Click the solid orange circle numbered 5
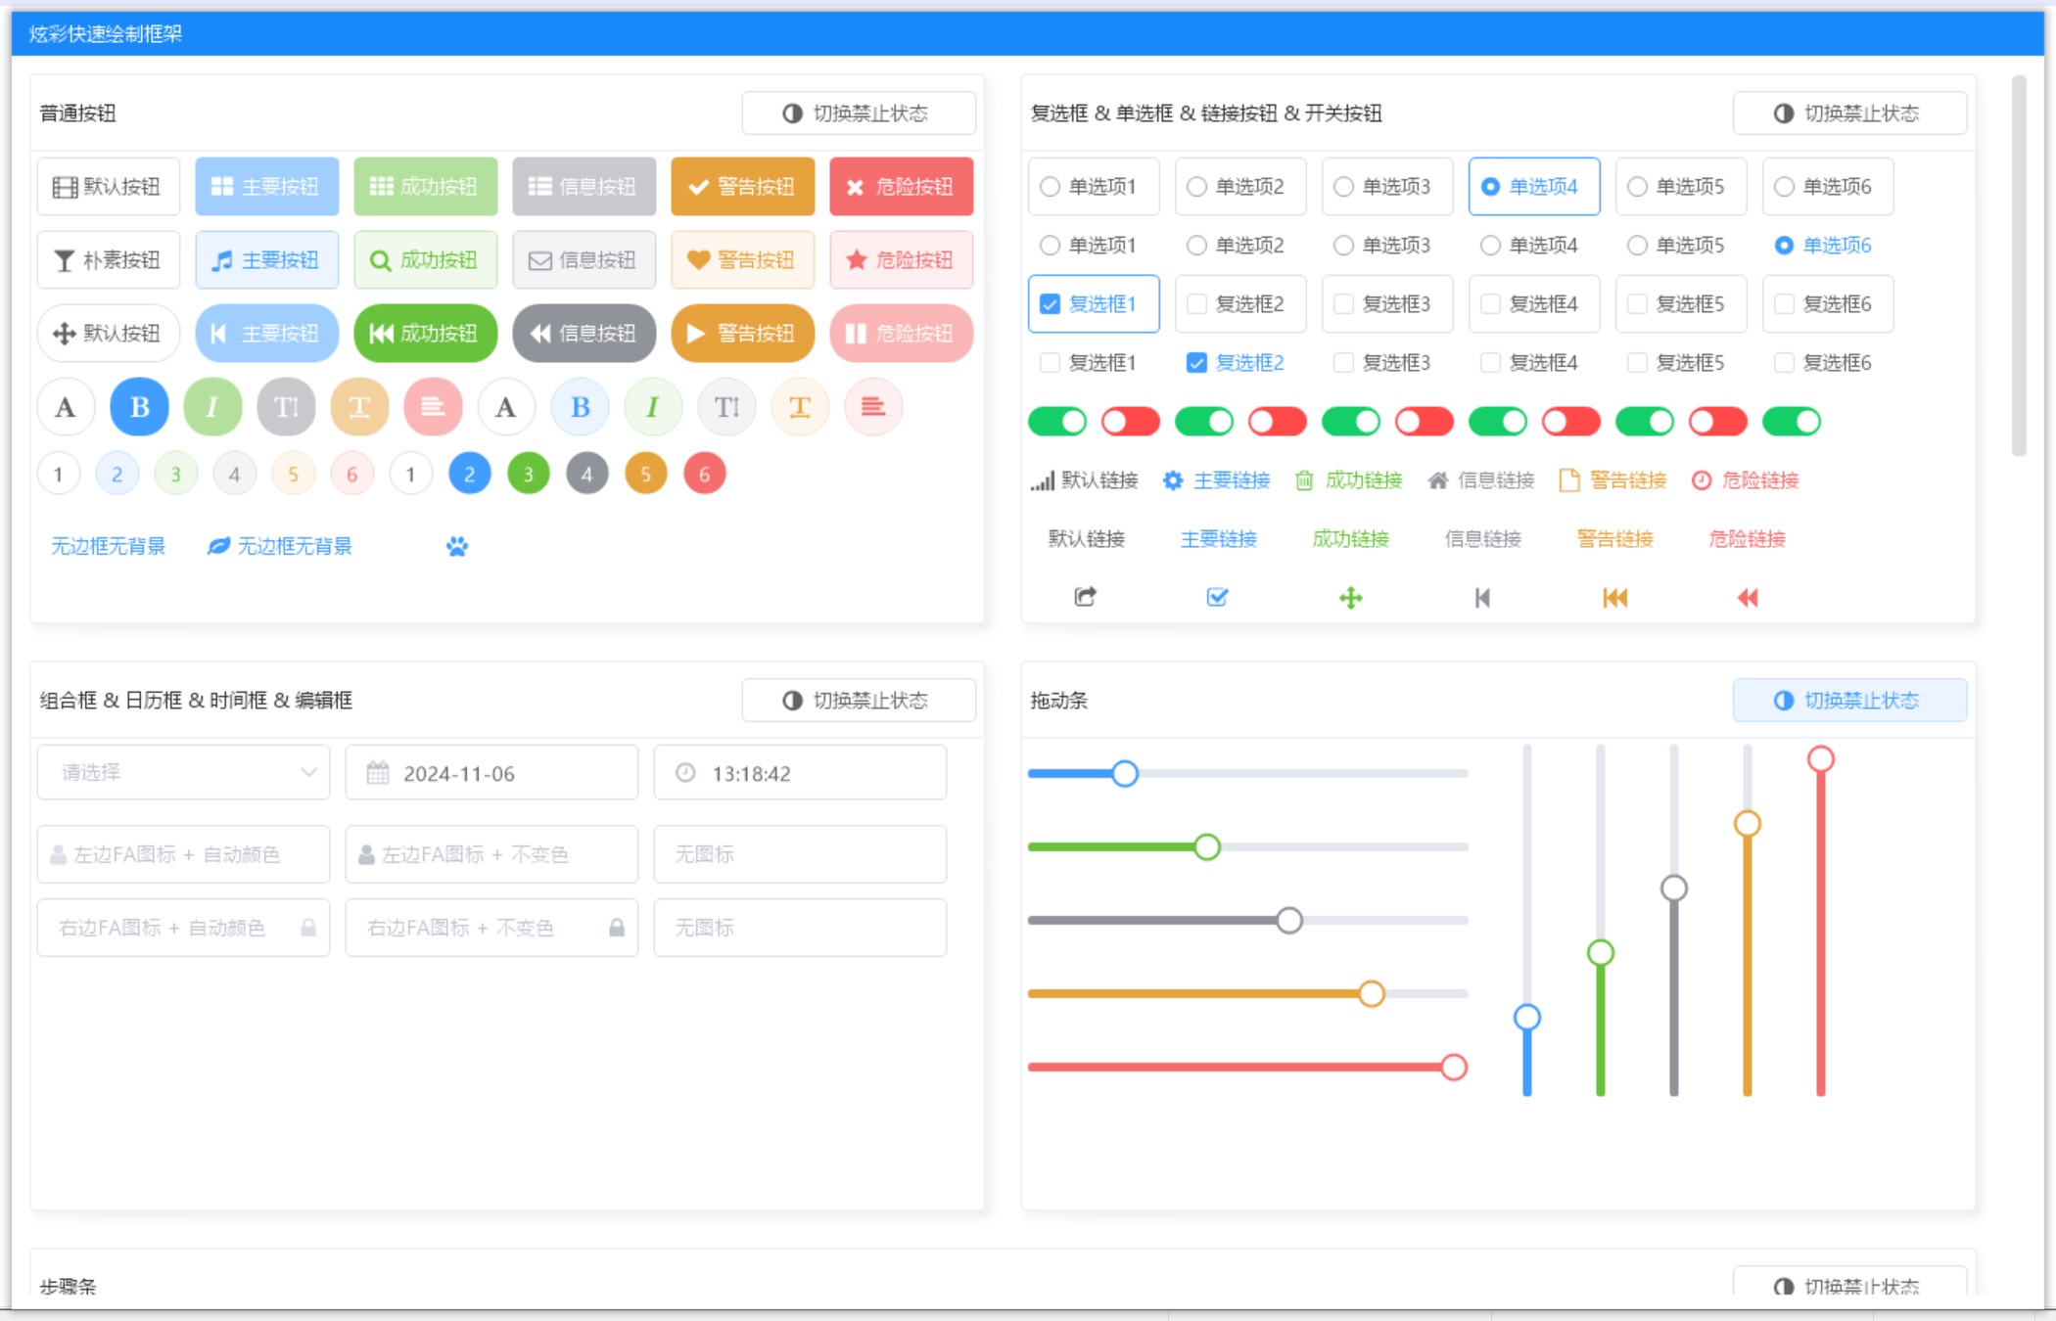This screenshot has width=2056, height=1321. pos(645,475)
